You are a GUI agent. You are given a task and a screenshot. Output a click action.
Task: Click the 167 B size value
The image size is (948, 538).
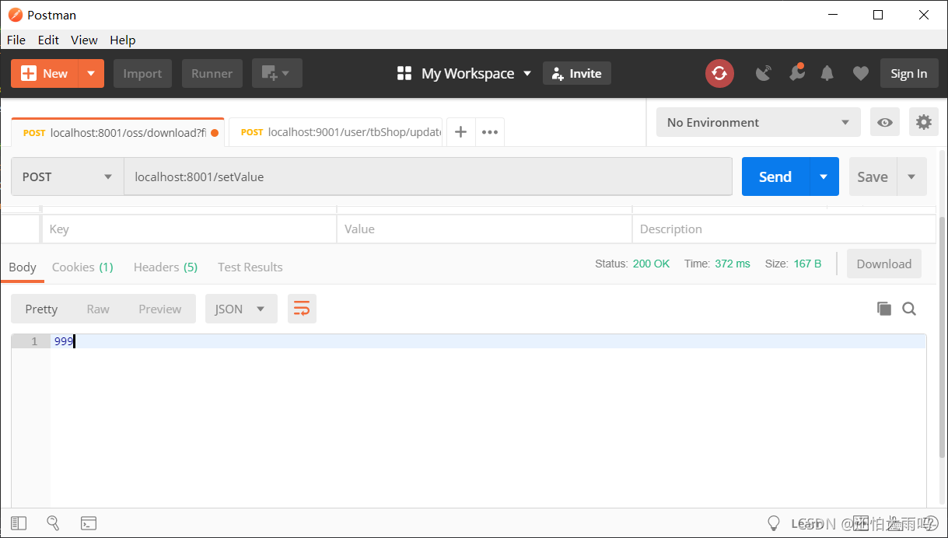tap(807, 264)
